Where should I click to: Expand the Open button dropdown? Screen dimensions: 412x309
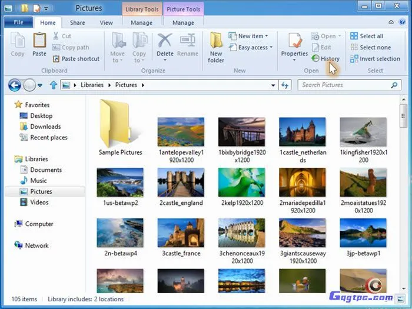pos(339,36)
